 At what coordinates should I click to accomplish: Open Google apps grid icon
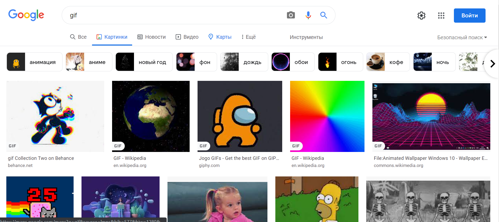tap(441, 16)
